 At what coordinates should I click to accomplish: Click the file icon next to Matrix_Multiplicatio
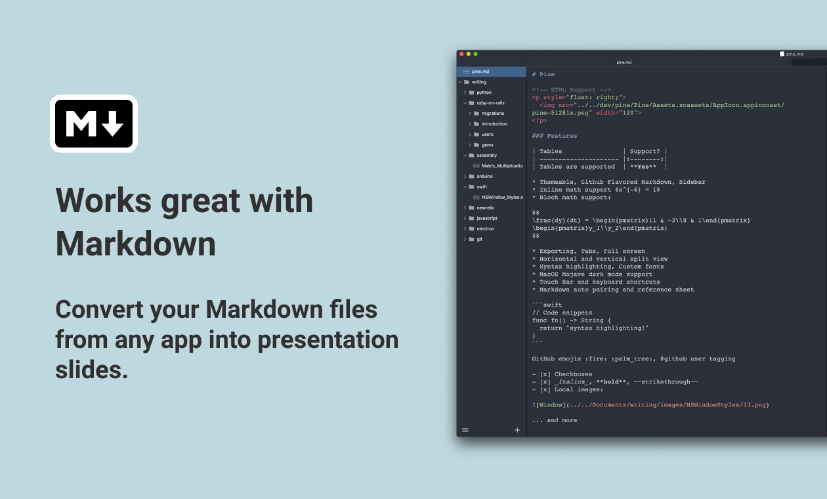click(476, 166)
